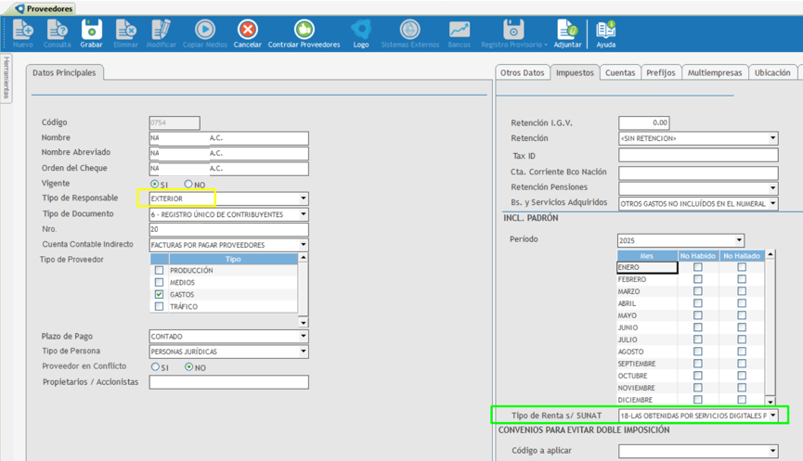Screen dimensions: 803x461
Task: Click the Herramientas side panel label
Action: click(x=6, y=77)
